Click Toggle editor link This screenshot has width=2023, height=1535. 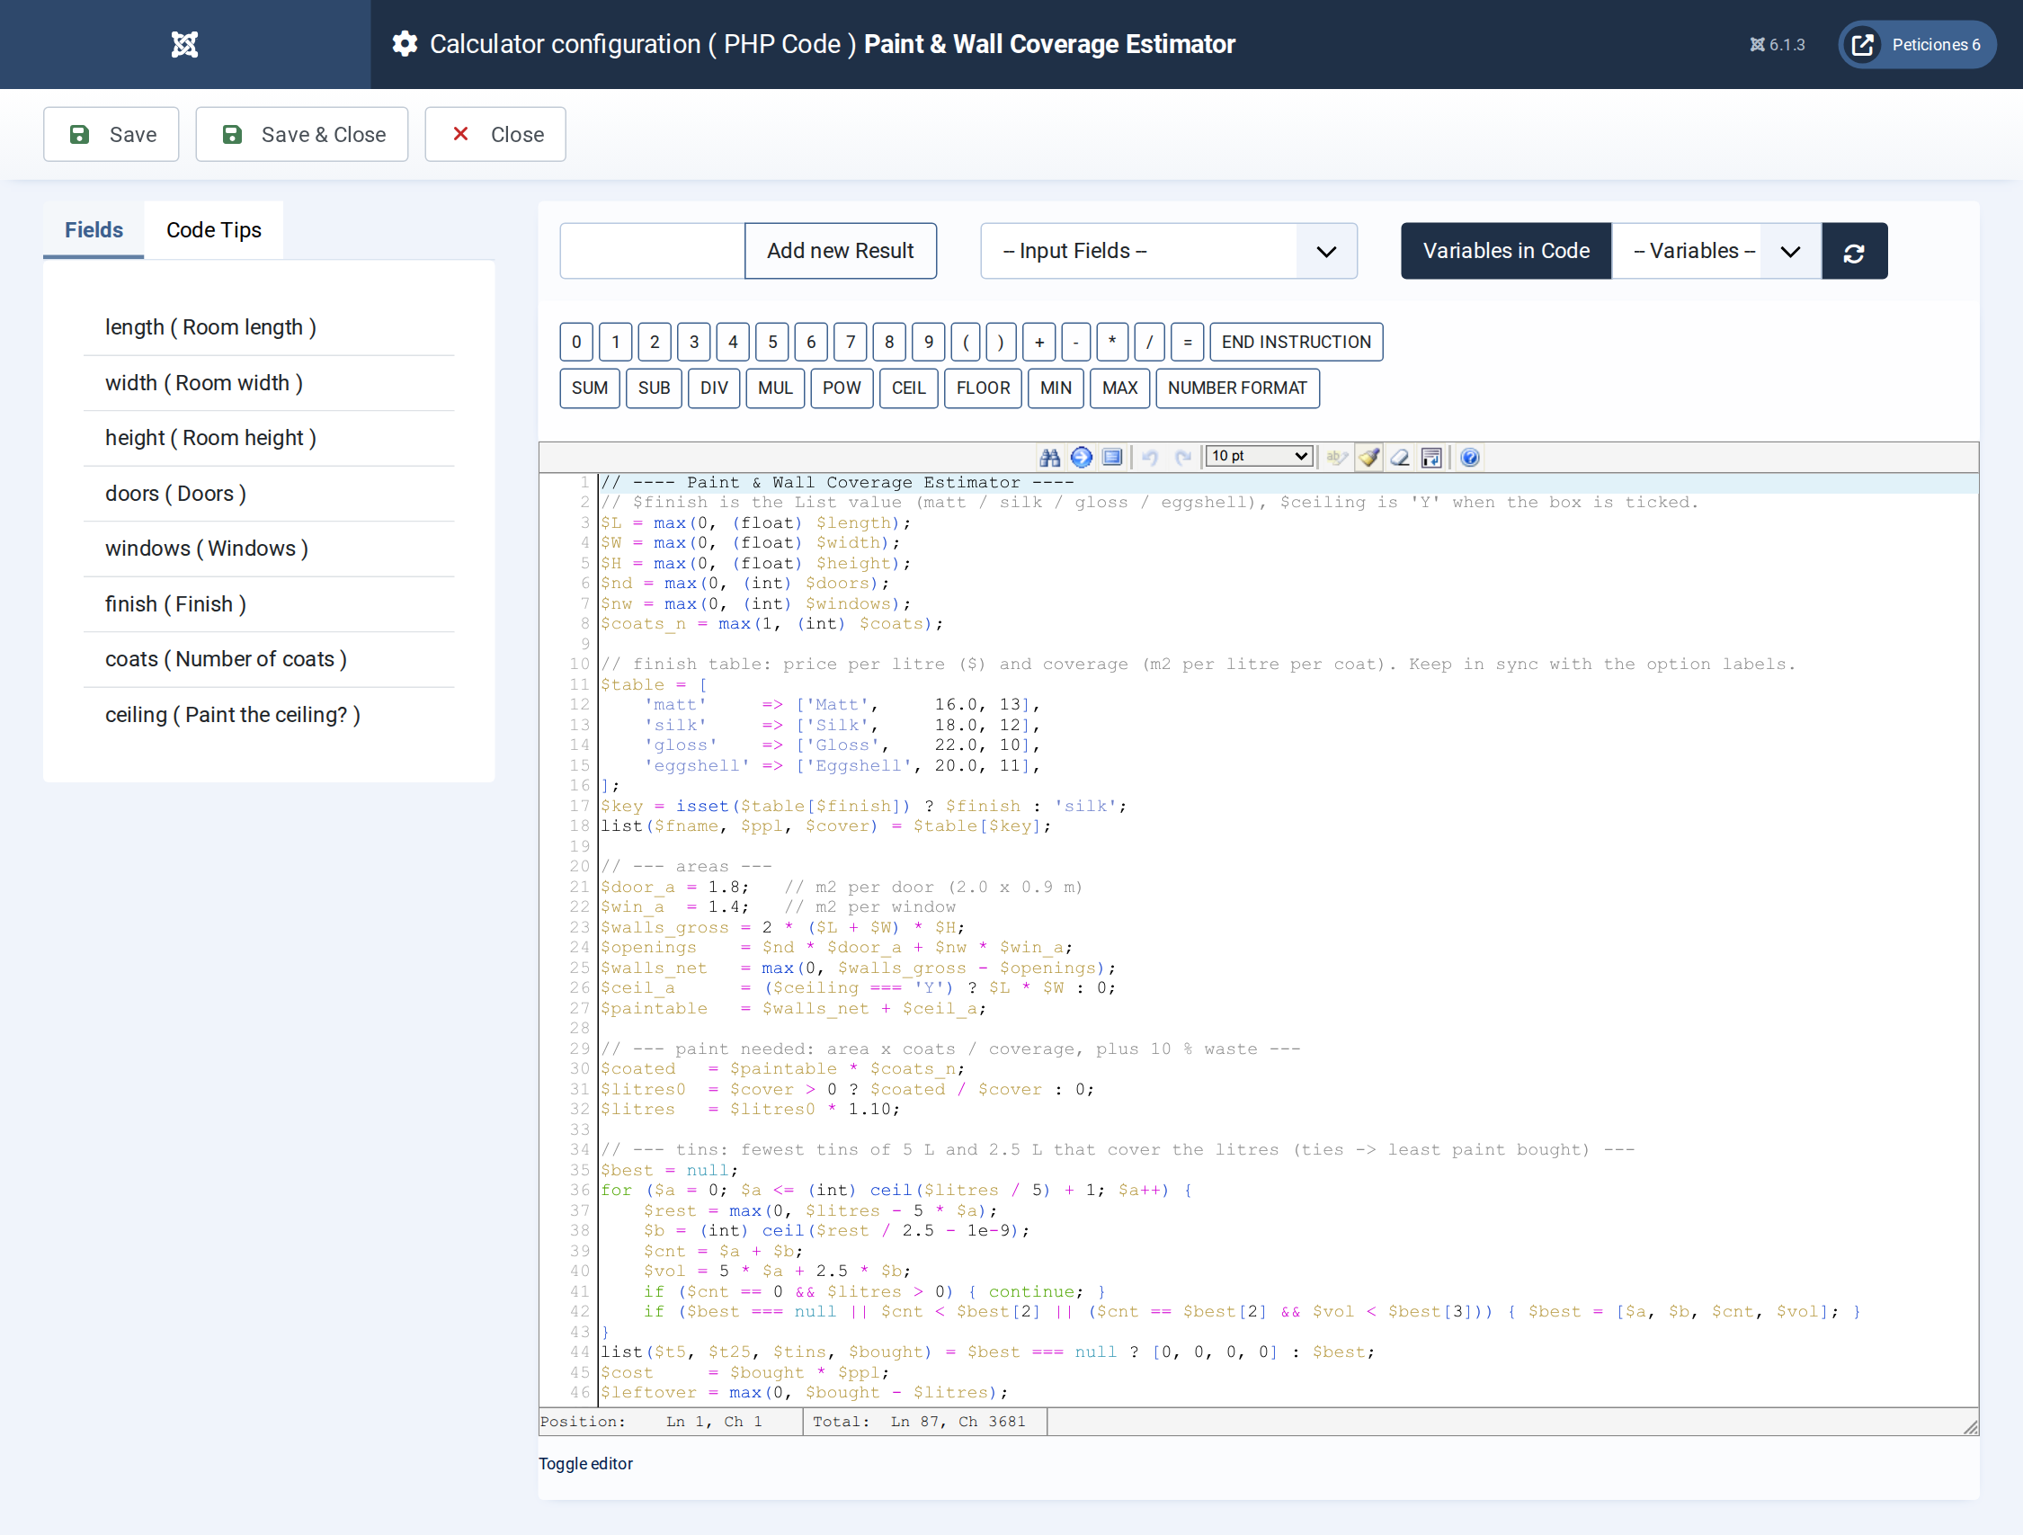(x=585, y=1463)
